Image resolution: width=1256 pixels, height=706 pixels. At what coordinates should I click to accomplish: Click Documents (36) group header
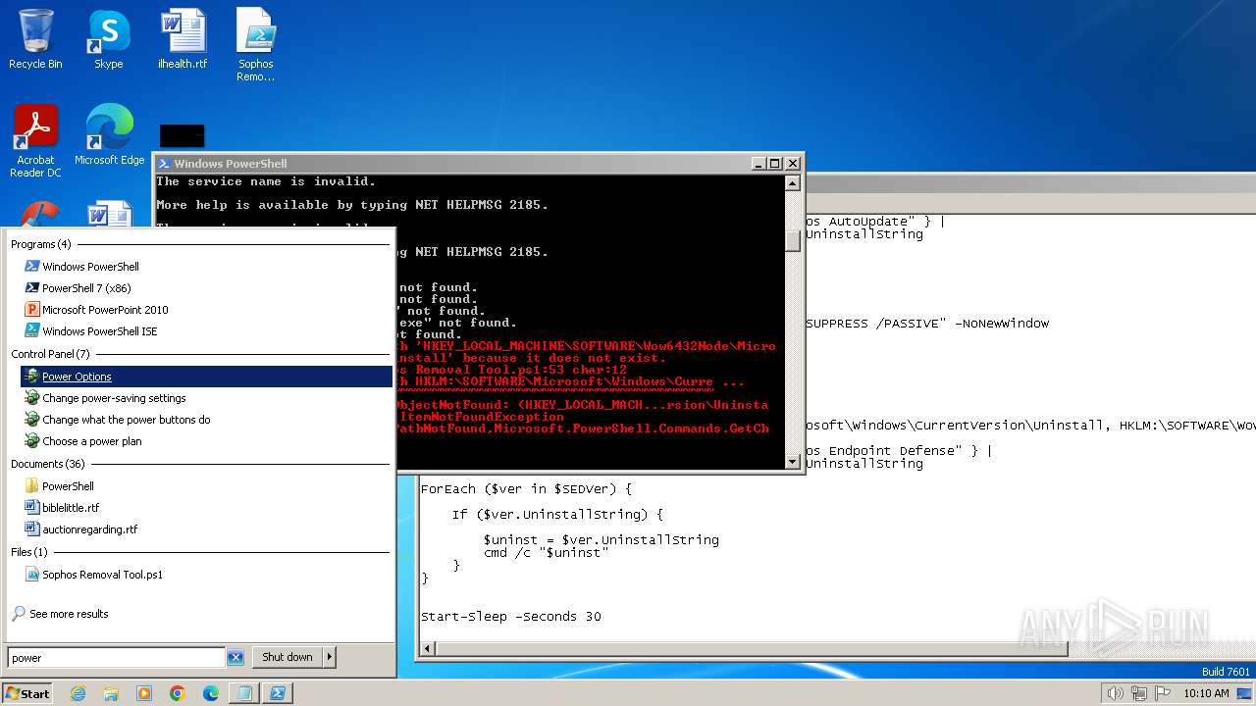(48, 464)
